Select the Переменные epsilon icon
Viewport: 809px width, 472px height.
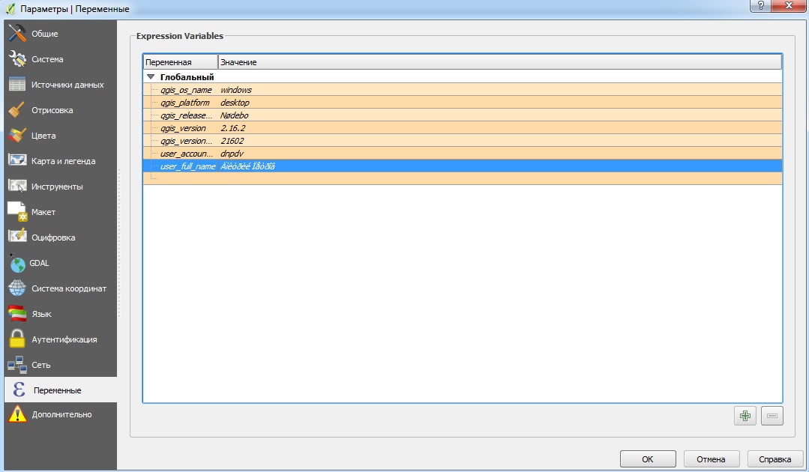(19, 390)
